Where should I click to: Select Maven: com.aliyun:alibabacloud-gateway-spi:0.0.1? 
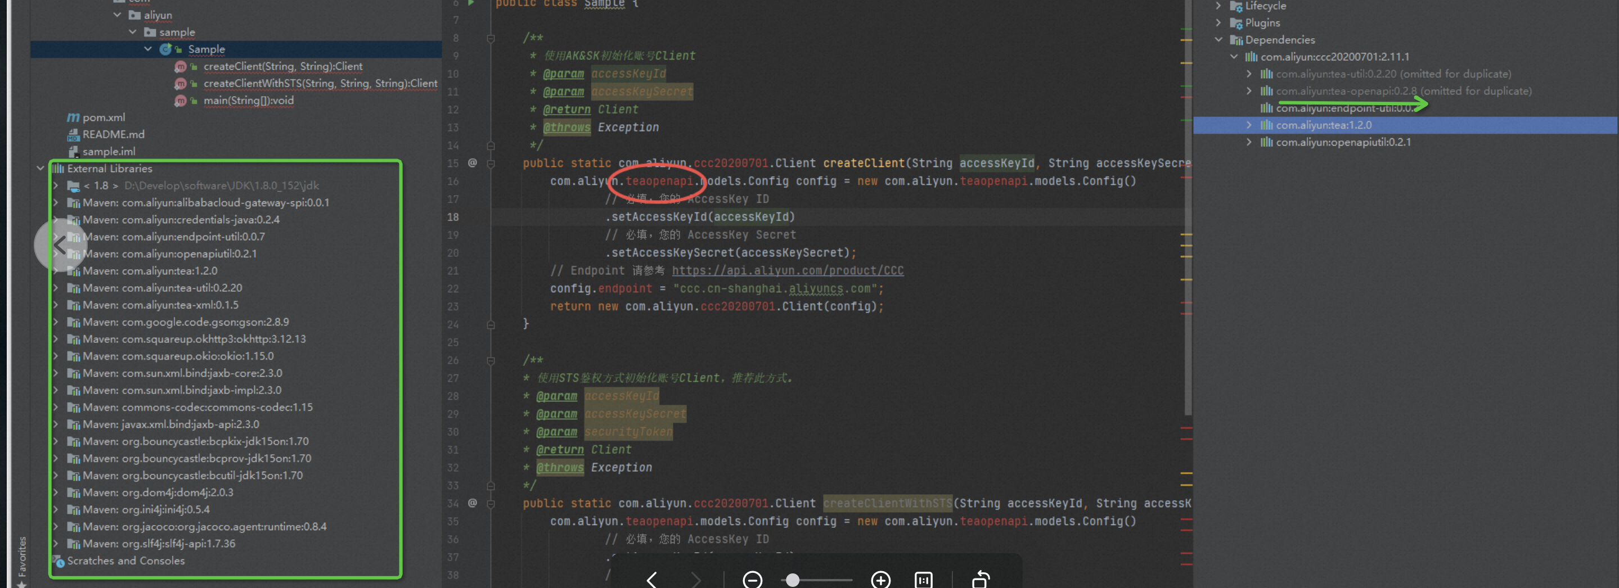206,202
